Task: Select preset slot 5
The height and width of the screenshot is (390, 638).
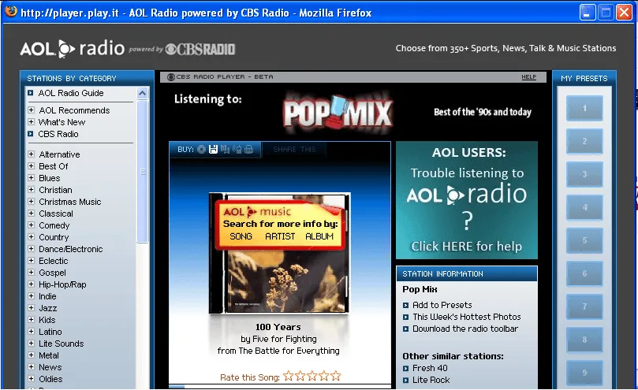Action: click(x=584, y=240)
